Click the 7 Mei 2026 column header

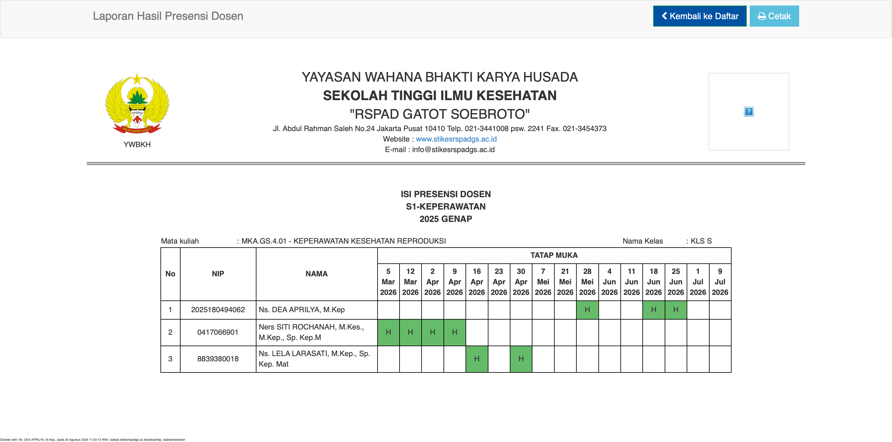click(x=543, y=282)
